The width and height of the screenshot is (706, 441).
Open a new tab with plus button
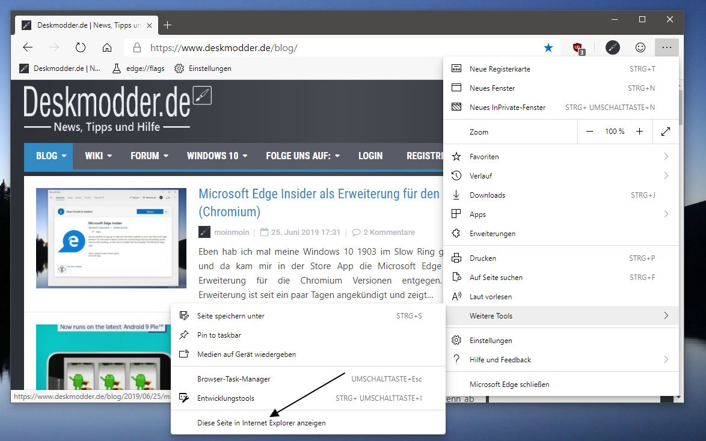(168, 25)
